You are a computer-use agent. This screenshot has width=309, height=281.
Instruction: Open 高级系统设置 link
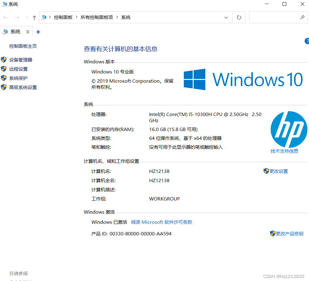(23, 87)
